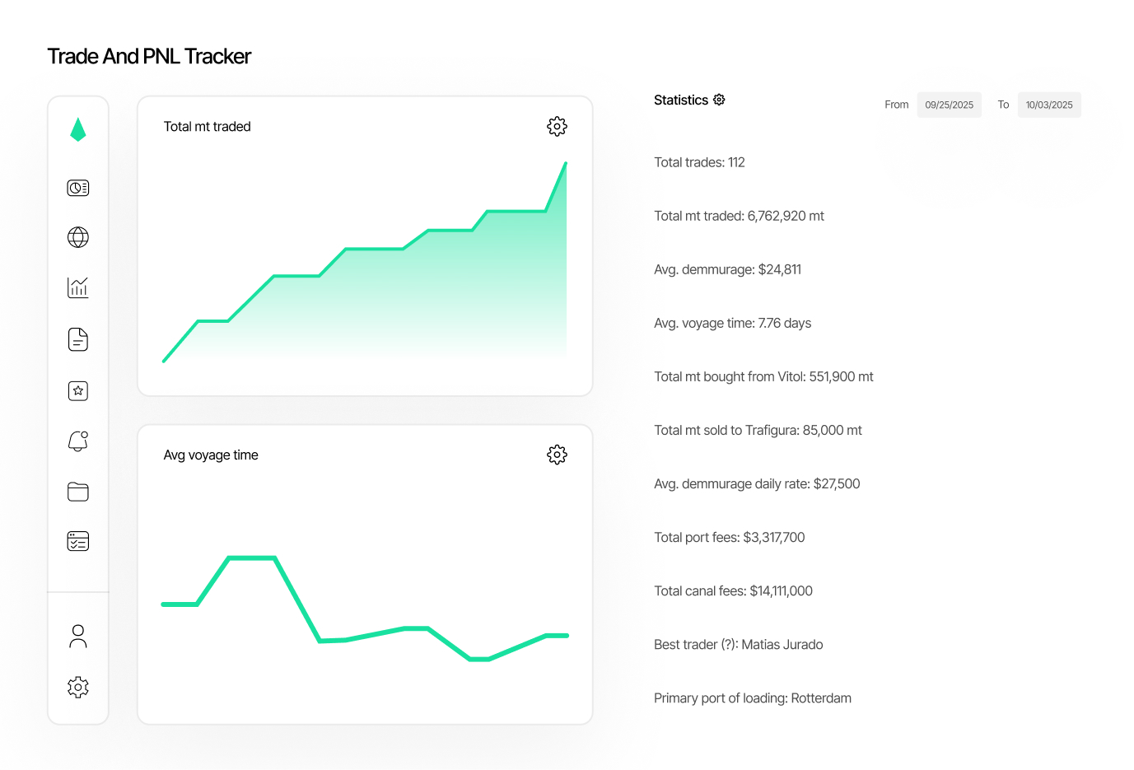Viewport: 1134px width, 770px height.
Task: Open the analytics chart icon in the sidebar
Action: pyautogui.click(x=77, y=287)
